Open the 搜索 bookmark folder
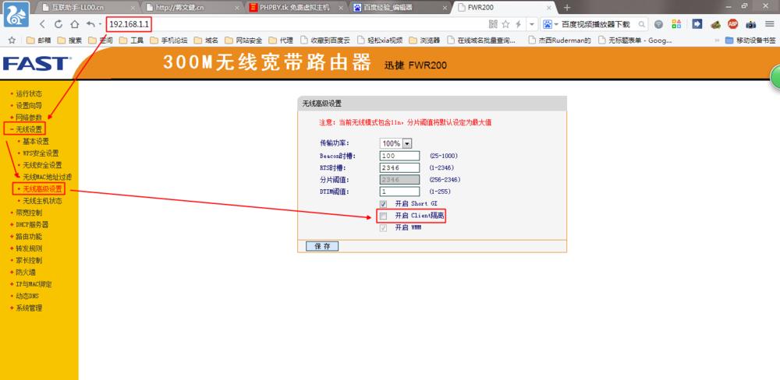The image size is (780, 380). coord(69,40)
